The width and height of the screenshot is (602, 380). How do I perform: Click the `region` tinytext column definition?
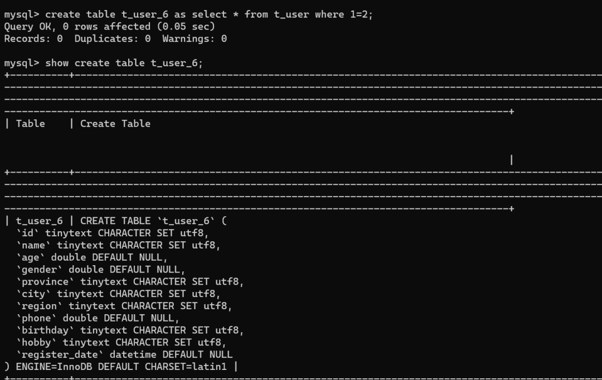point(124,306)
